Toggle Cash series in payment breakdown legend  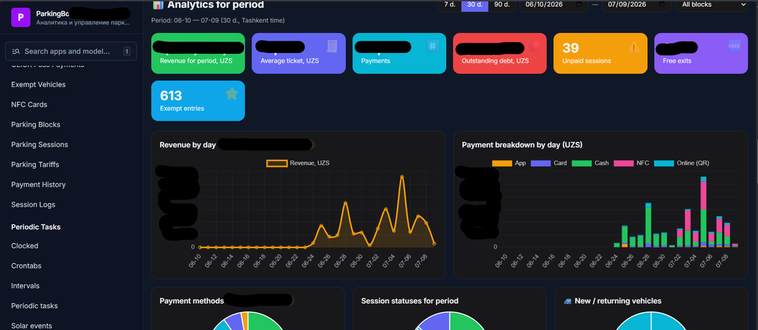coord(591,163)
